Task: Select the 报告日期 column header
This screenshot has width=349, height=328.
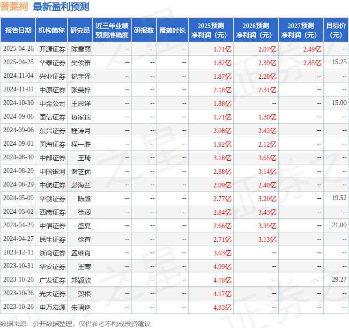Action: click(18, 30)
